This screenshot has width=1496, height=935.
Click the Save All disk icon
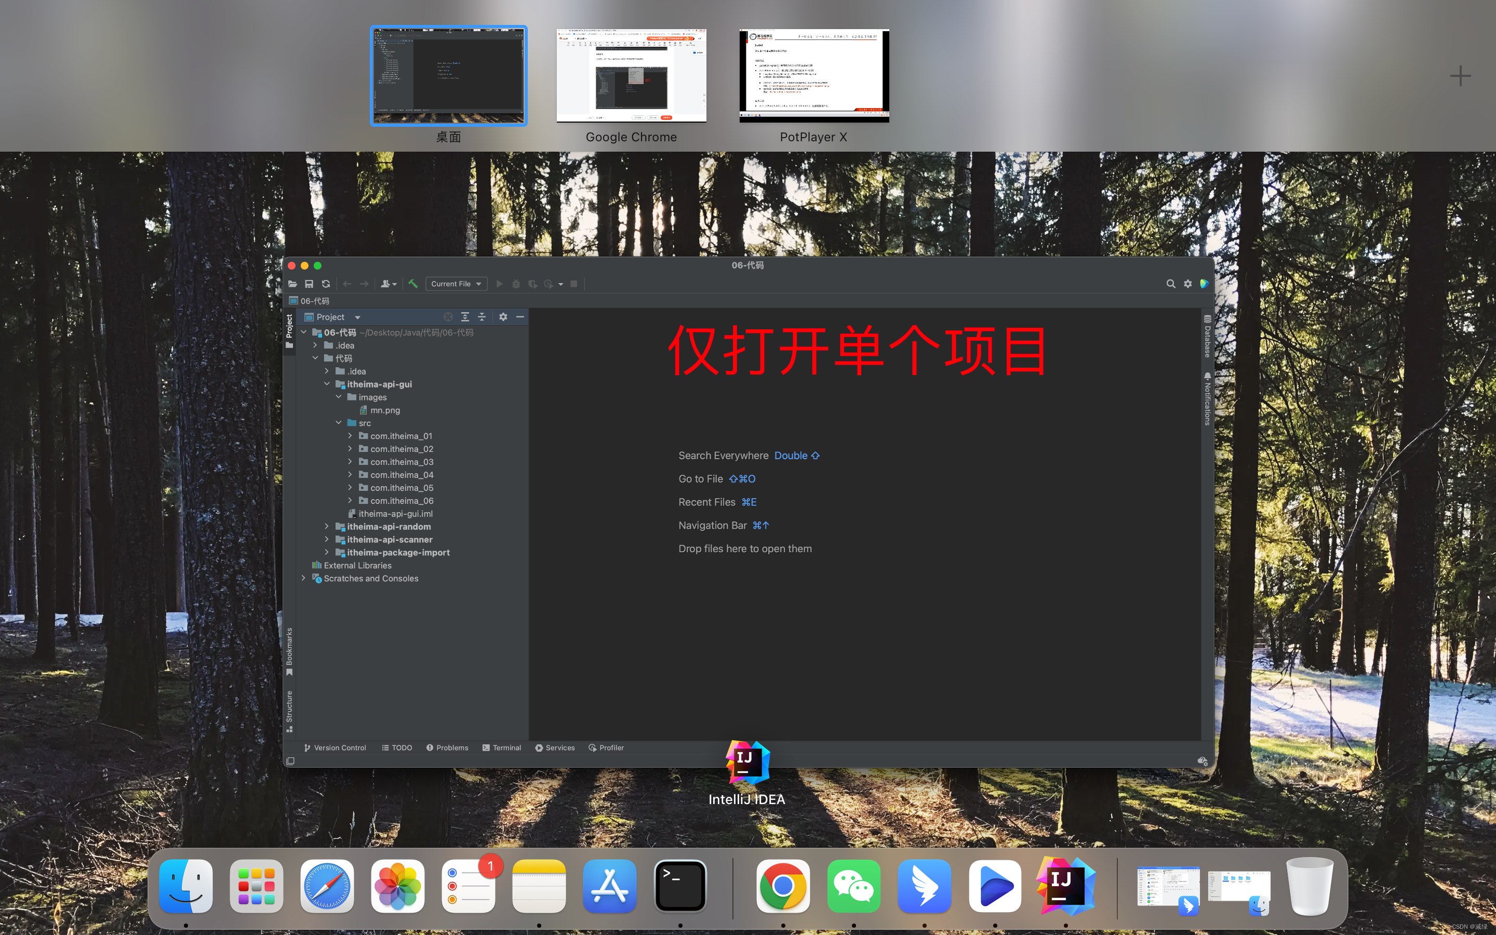pos(309,284)
